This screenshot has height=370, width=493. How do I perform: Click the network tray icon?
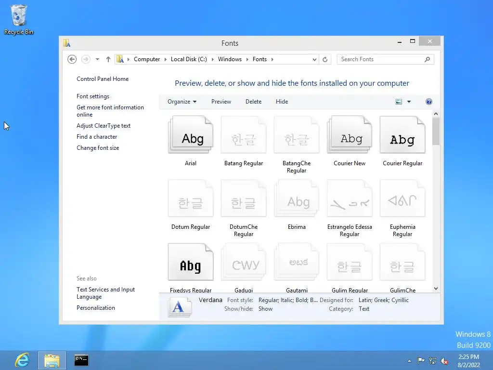(433, 361)
